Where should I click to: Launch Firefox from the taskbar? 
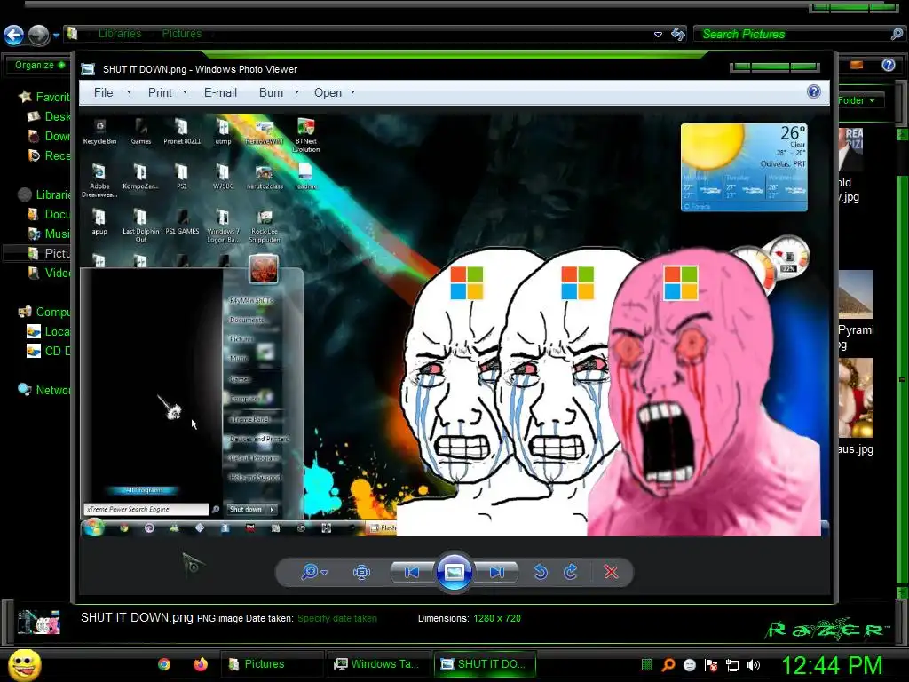pyautogui.click(x=201, y=664)
